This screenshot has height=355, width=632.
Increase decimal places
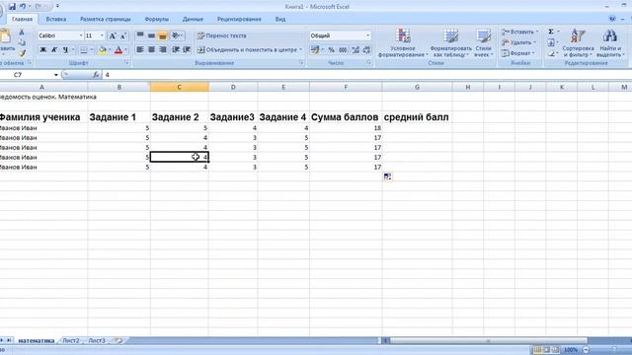coord(355,50)
